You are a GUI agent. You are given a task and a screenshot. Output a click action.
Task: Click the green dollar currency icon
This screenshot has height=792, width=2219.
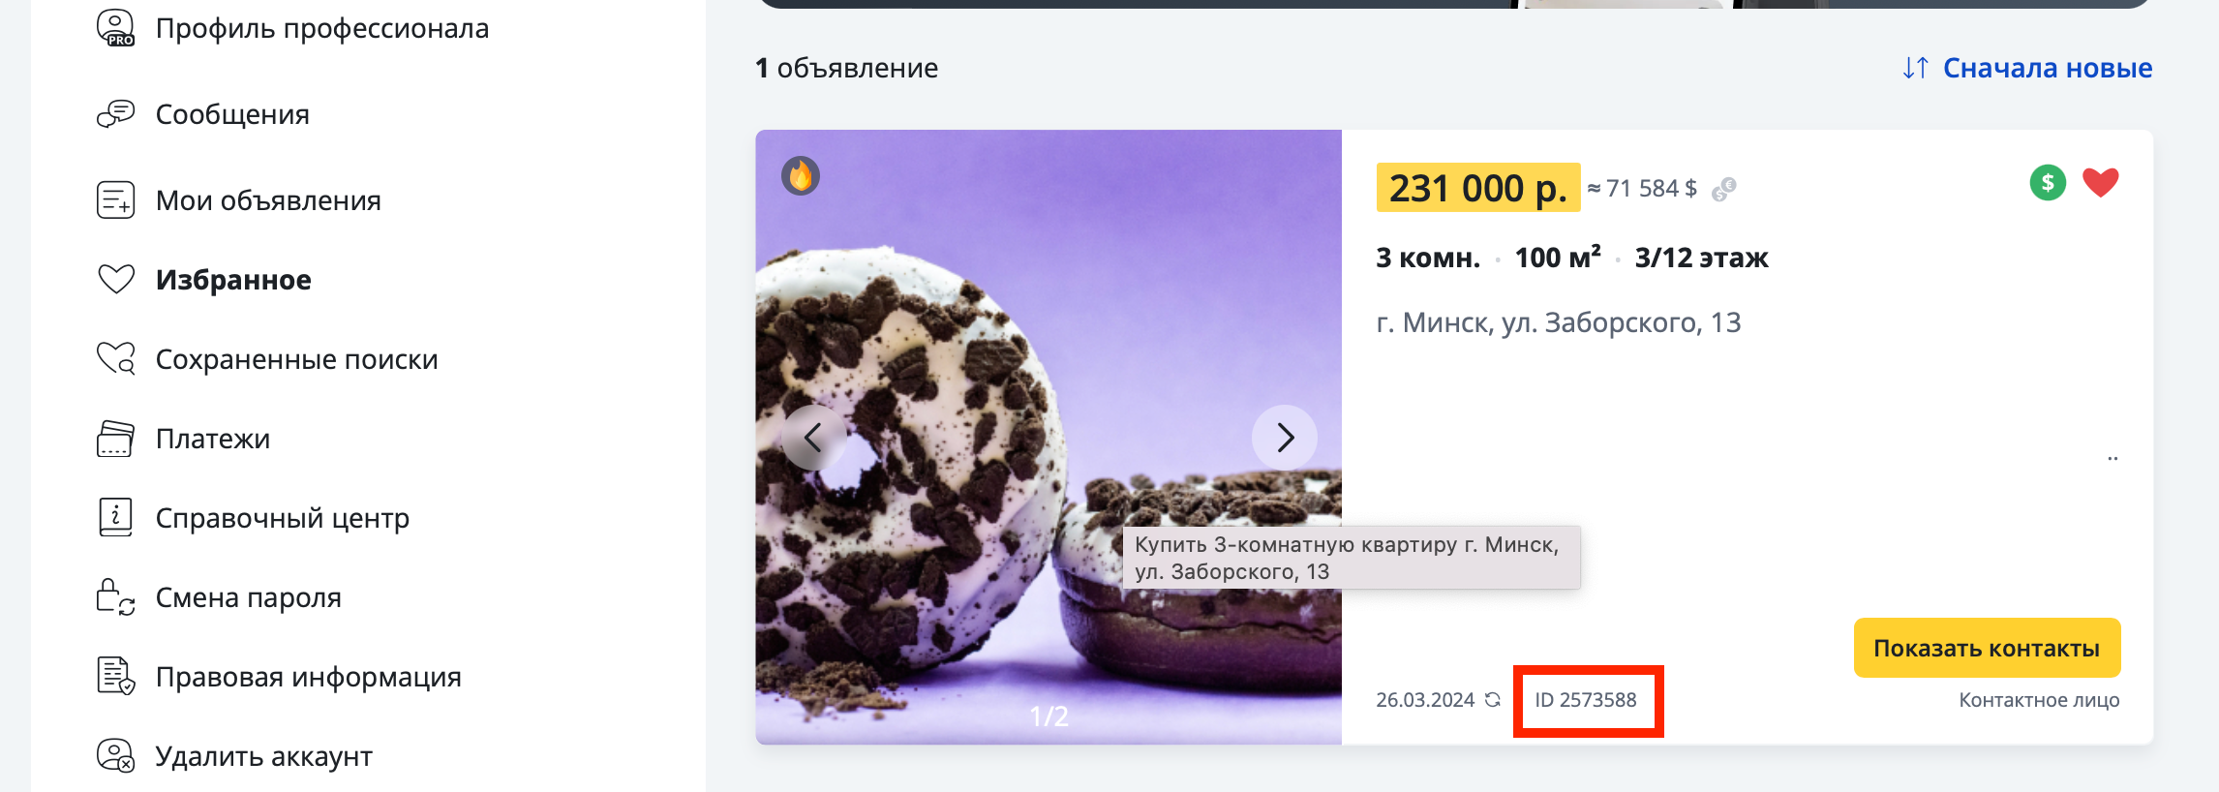click(x=2048, y=183)
